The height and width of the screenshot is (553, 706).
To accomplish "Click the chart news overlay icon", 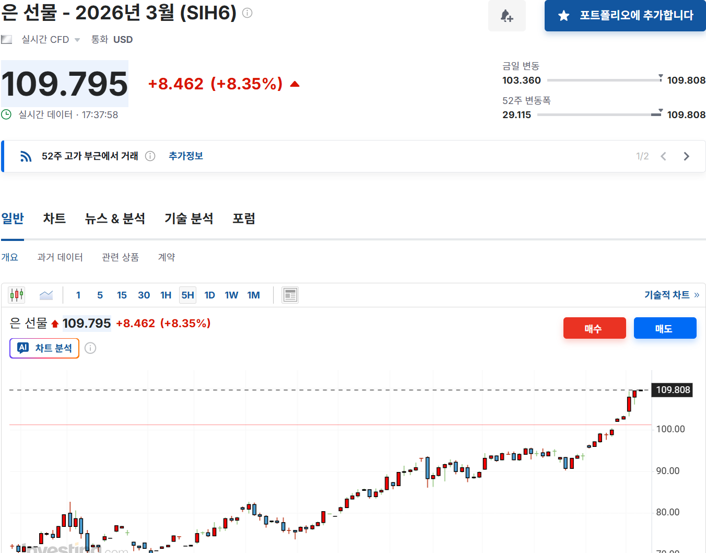I will (x=290, y=295).
